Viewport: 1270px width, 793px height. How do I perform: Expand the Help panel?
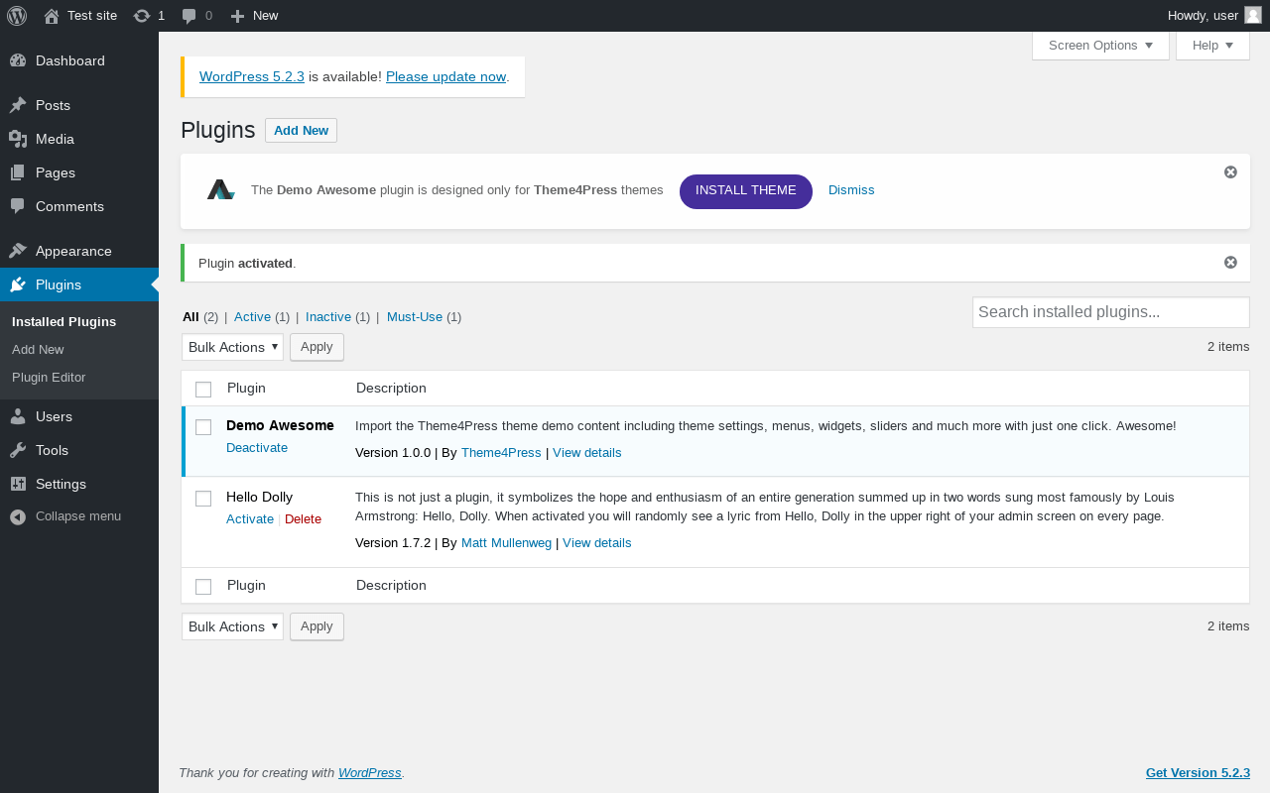[1212, 46]
